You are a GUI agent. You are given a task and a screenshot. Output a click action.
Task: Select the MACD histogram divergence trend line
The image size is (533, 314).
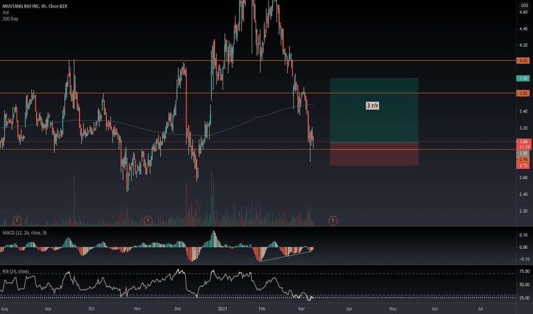pyautogui.click(x=285, y=256)
